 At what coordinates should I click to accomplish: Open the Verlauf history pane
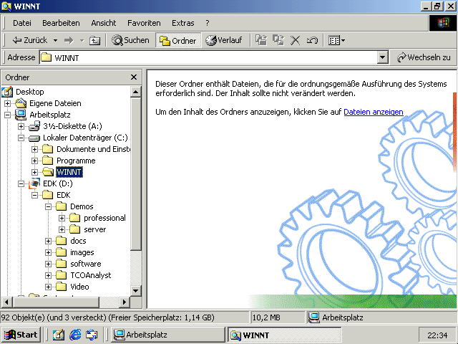click(224, 40)
